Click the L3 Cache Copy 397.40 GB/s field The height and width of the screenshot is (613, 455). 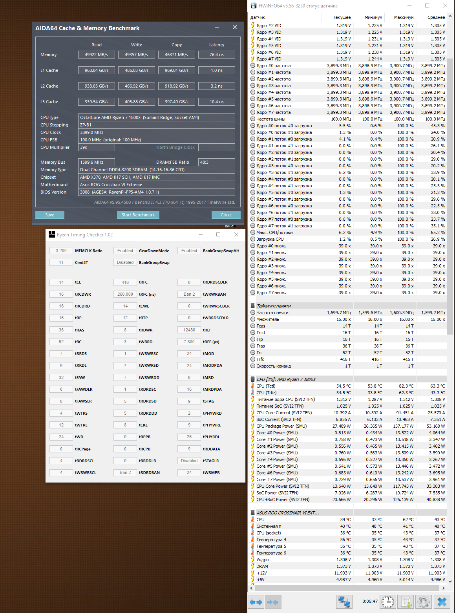click(x=177, y=102)
